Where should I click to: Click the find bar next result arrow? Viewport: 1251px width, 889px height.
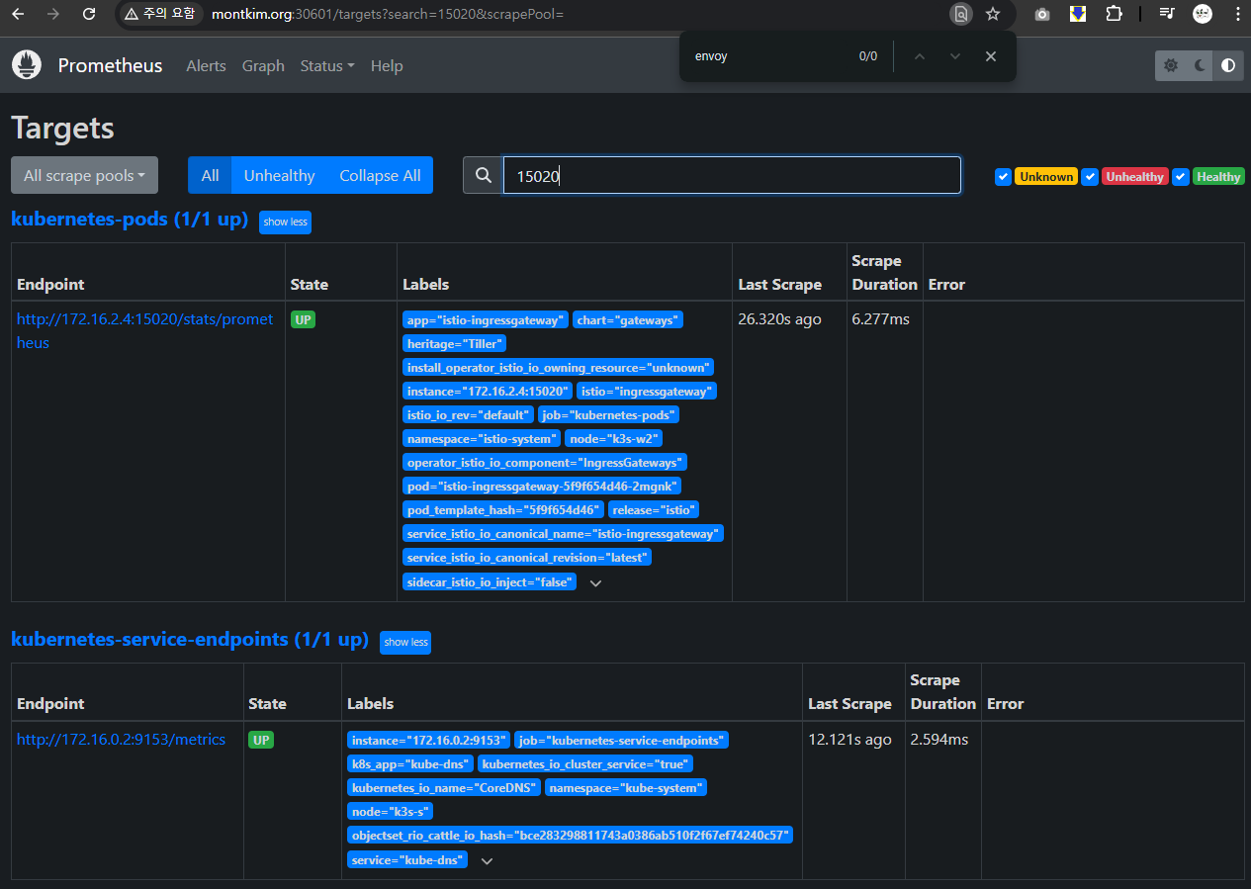[954, 56]
